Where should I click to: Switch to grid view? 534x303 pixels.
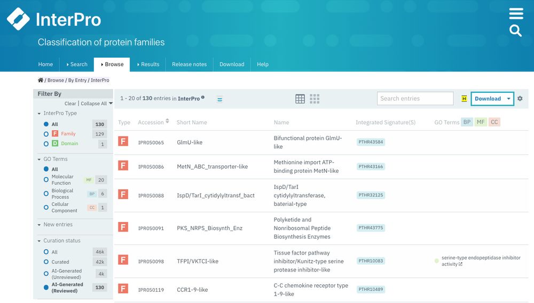pyautogui.click(x=315, y=99)
